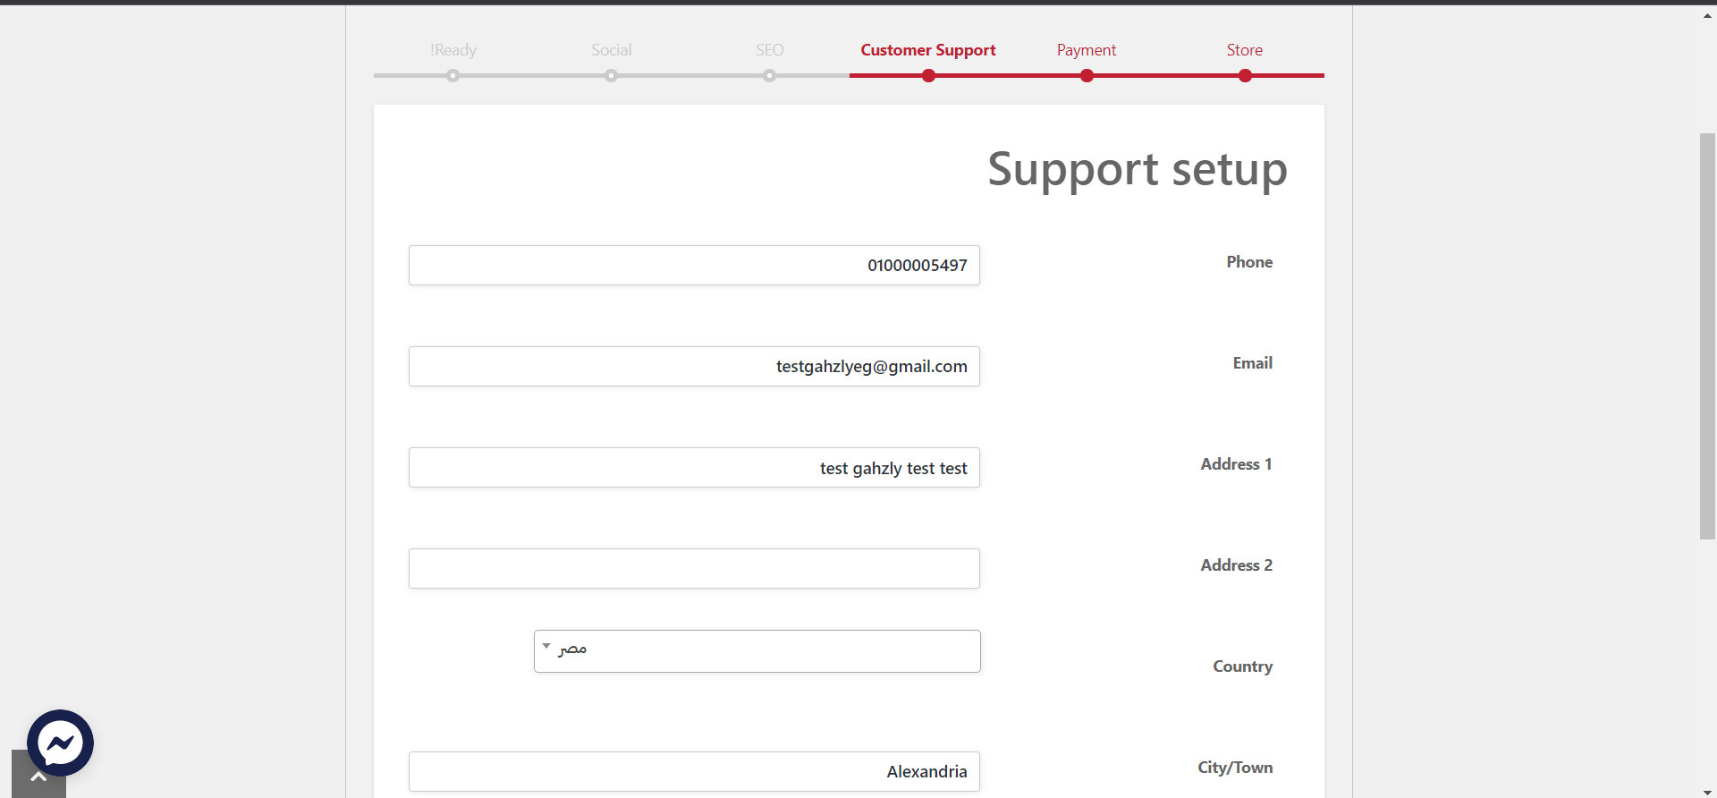Click the page vertical scrollbar thumb

[x=1707, y=335]
